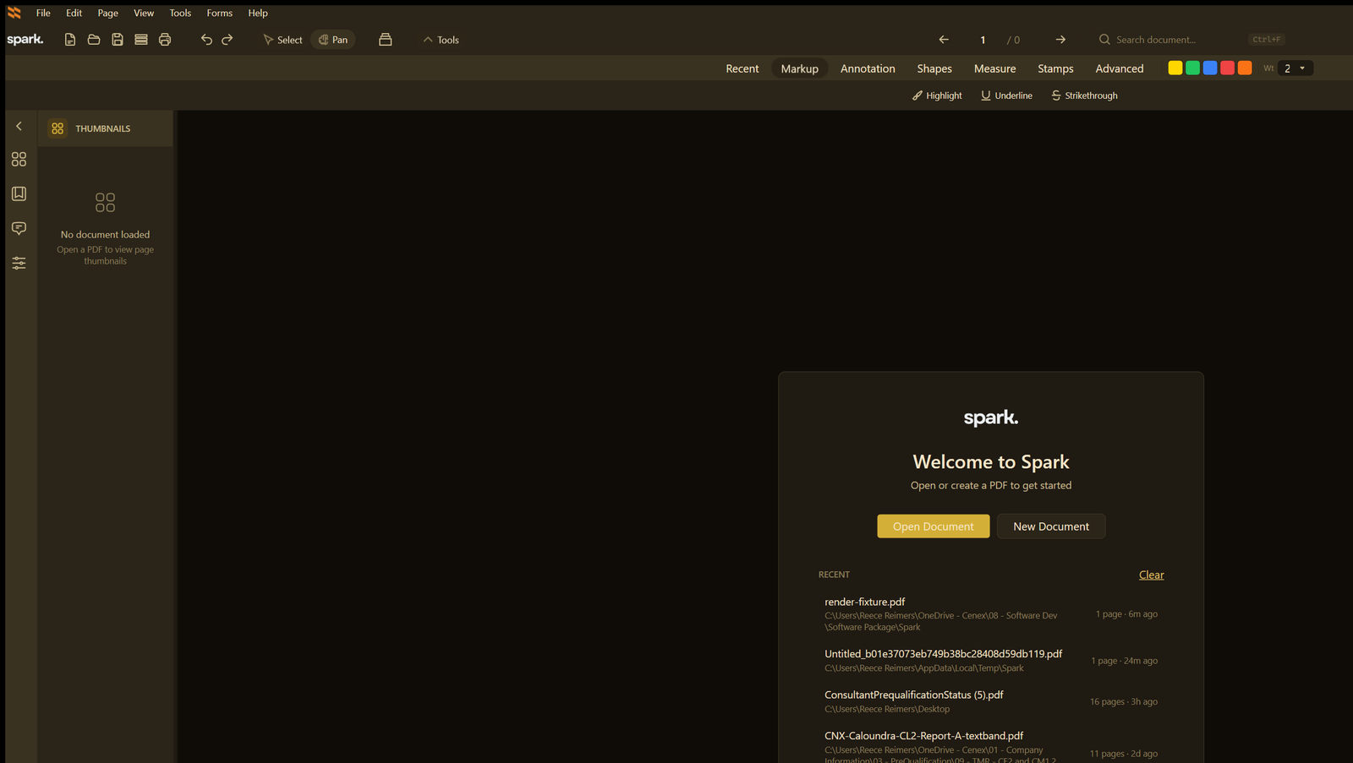Pick the red color swatch
Screen dimensions: 1353x763
pos(1227,68)
